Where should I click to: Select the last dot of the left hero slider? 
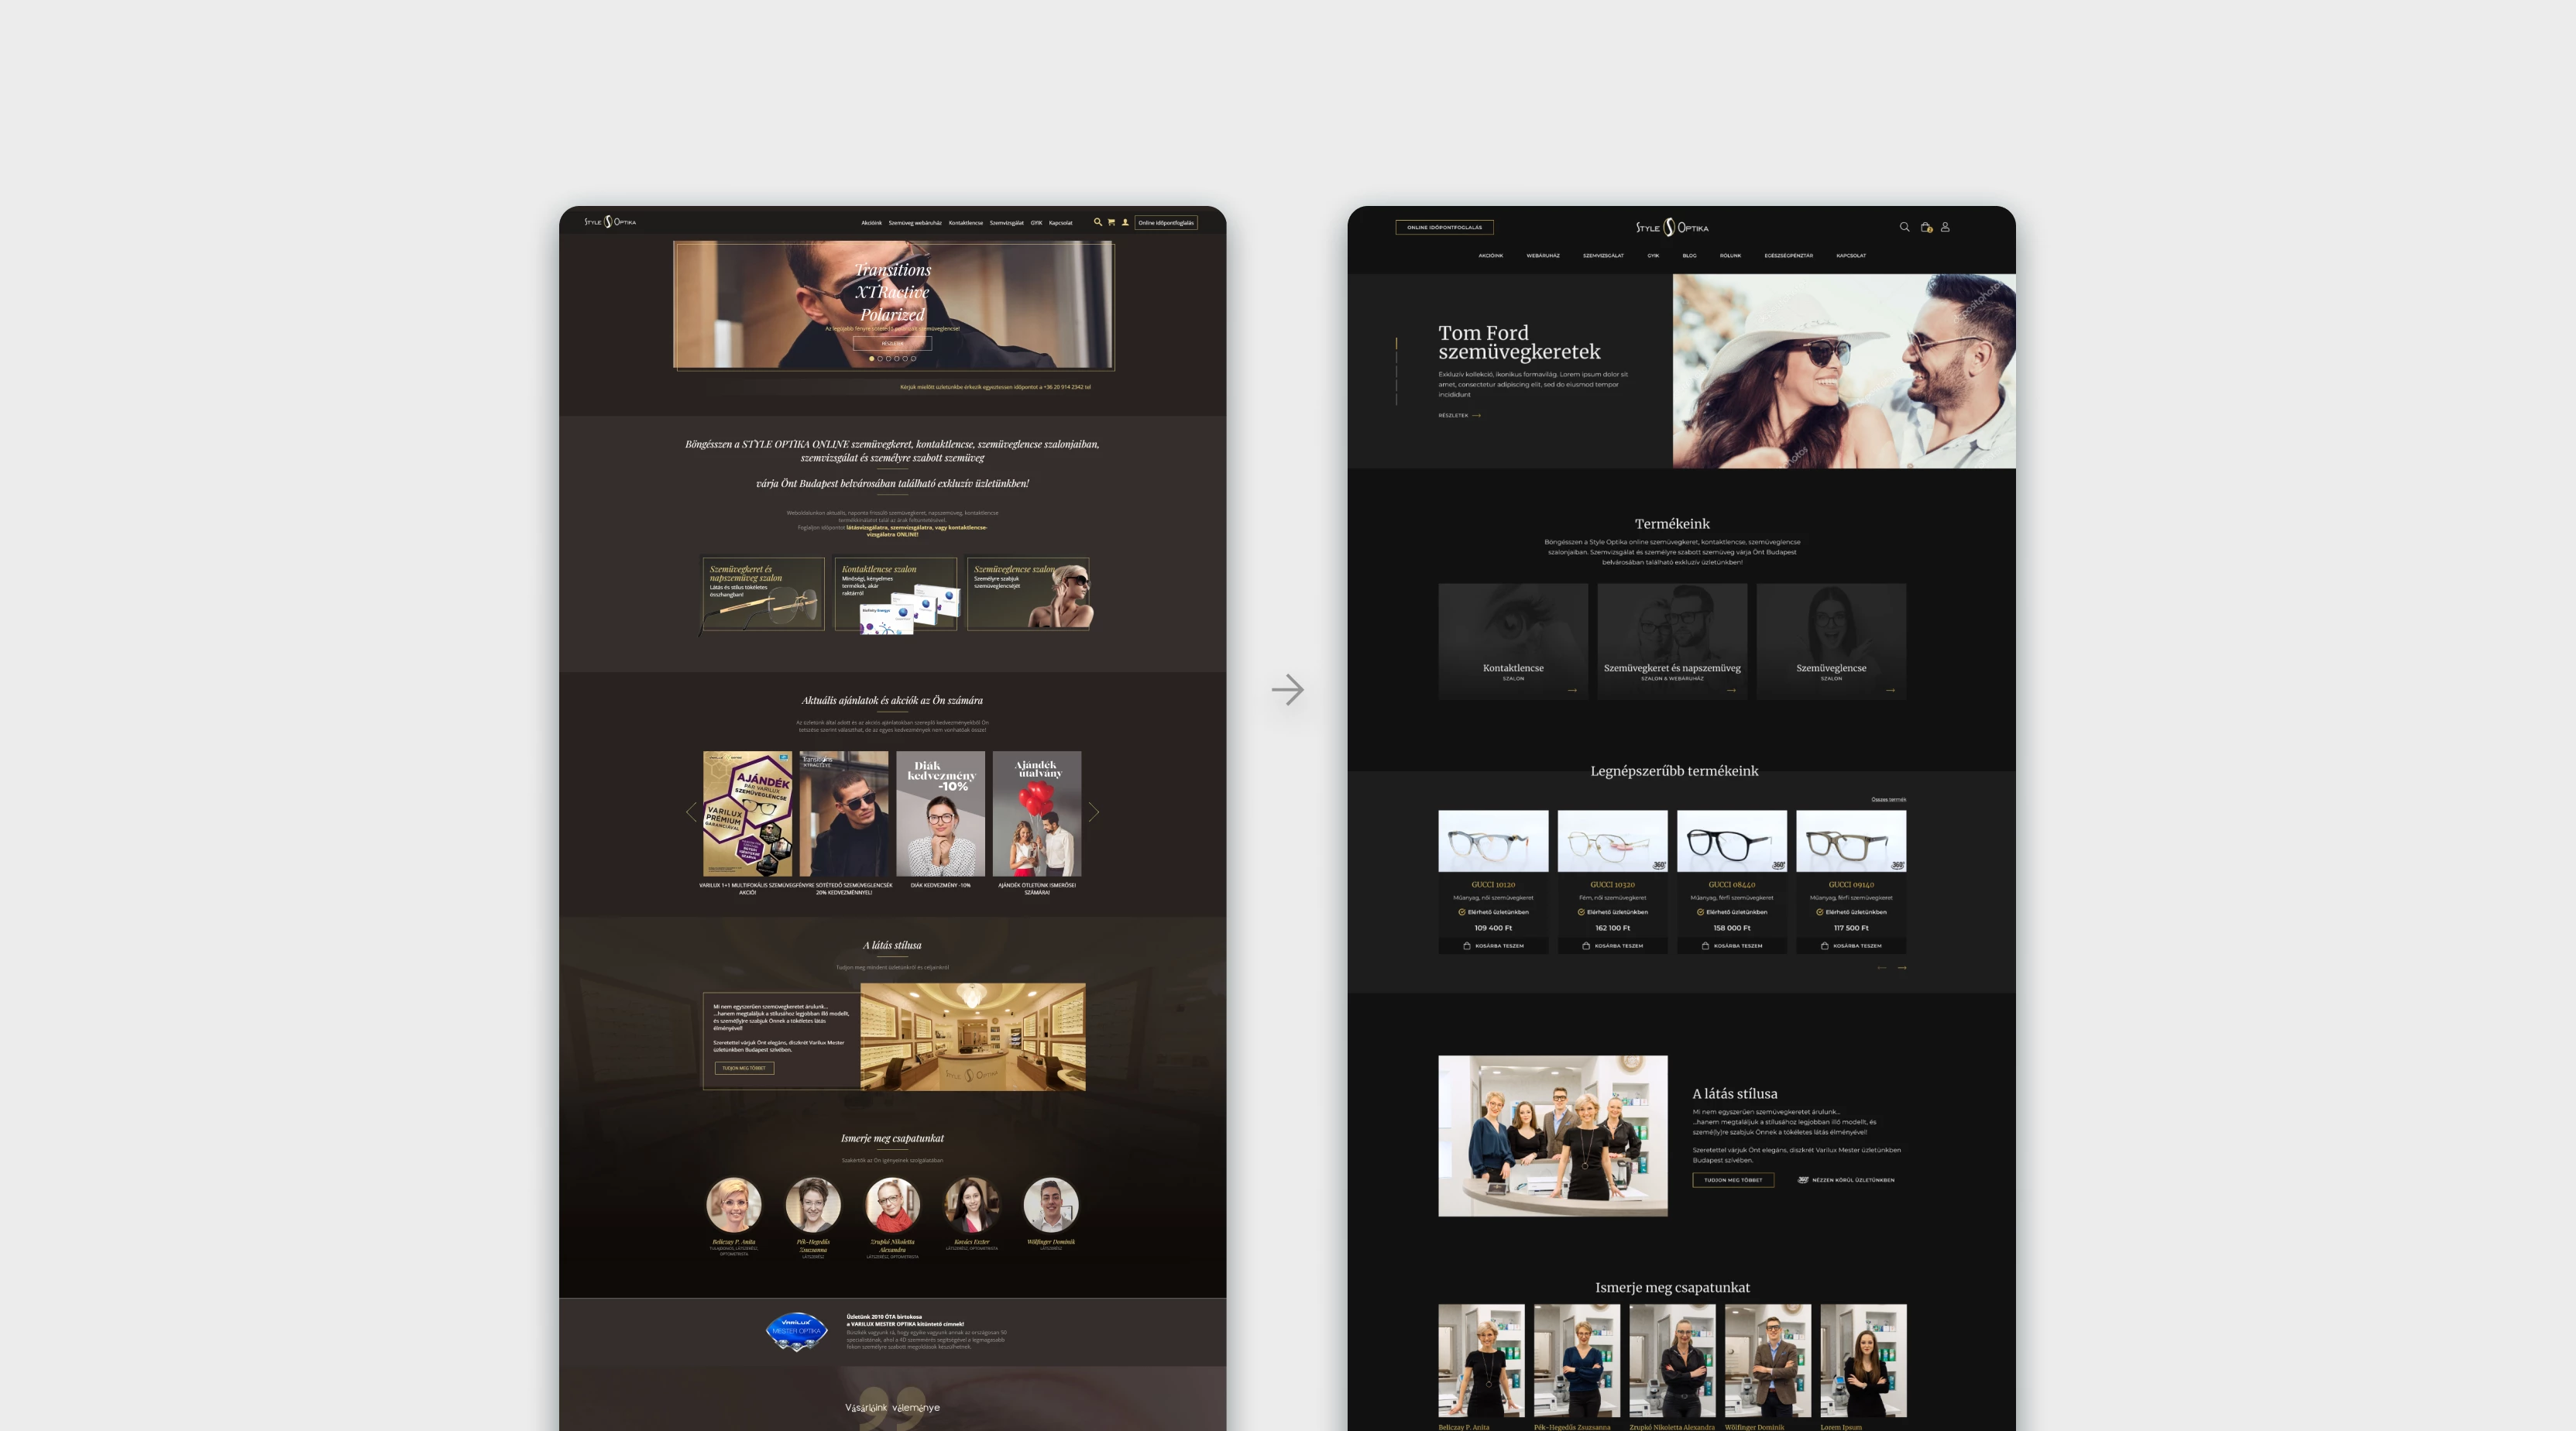coord(913,358)
